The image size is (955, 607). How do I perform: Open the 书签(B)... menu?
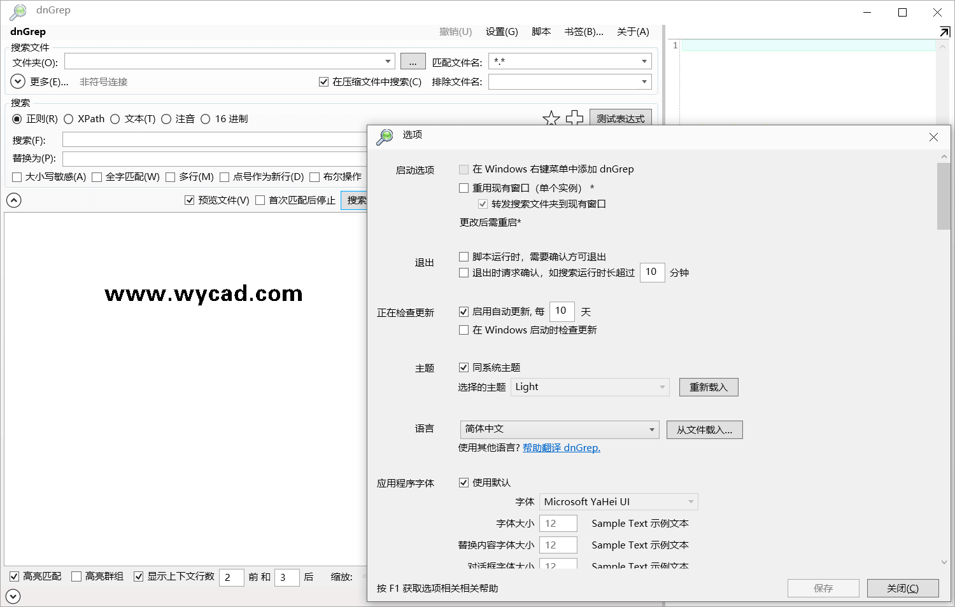[583, 31]
